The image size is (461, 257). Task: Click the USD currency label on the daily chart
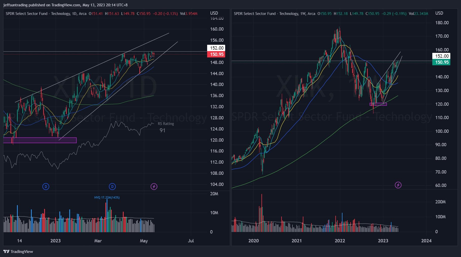[x=214, y=13]
